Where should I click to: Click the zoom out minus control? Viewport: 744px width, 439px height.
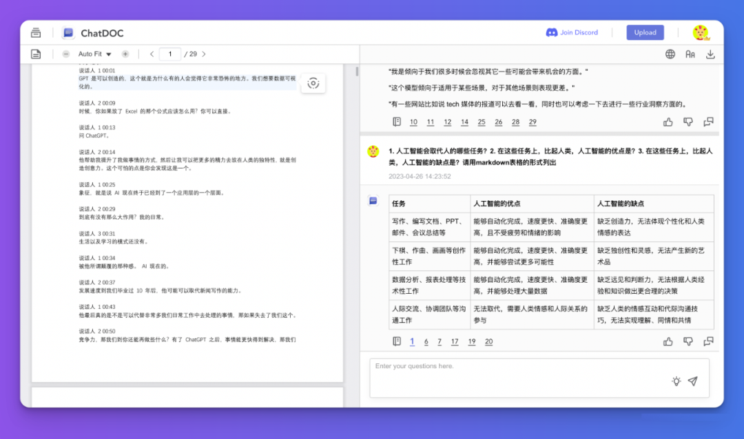[x=66, y=54]
